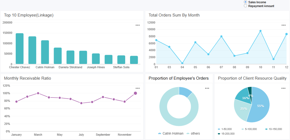Image resolution: width=290 pixels, height=140 pixels.
Task: Select the Sales Income radio button
Action: click(x=245, y=2)
